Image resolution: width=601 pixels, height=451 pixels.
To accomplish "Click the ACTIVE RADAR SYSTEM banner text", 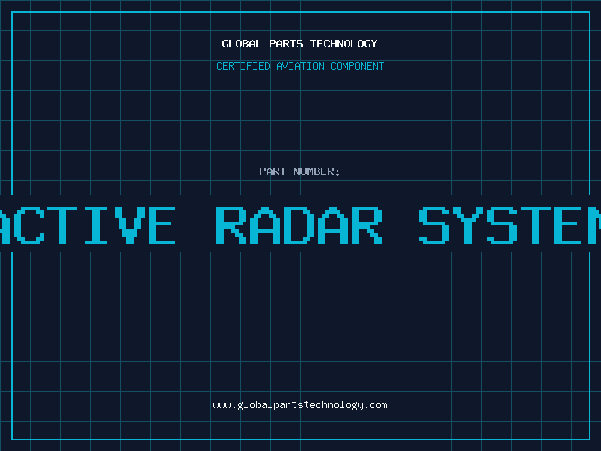I will [x=300, y=225].
